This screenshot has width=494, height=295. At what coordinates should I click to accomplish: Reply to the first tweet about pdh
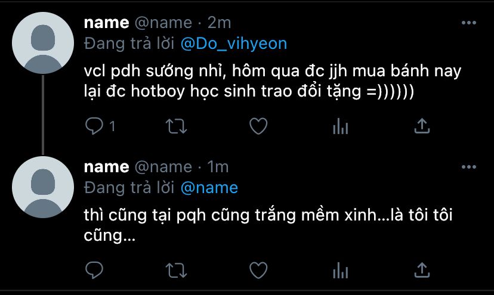[94, 126]
